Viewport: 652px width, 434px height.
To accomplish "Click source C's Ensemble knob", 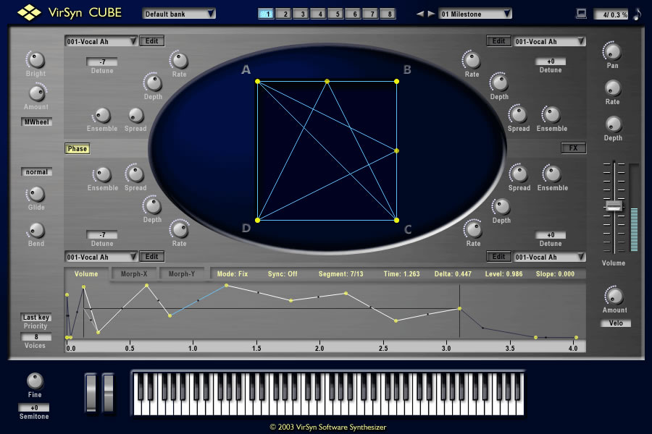I will click(552, 174).
